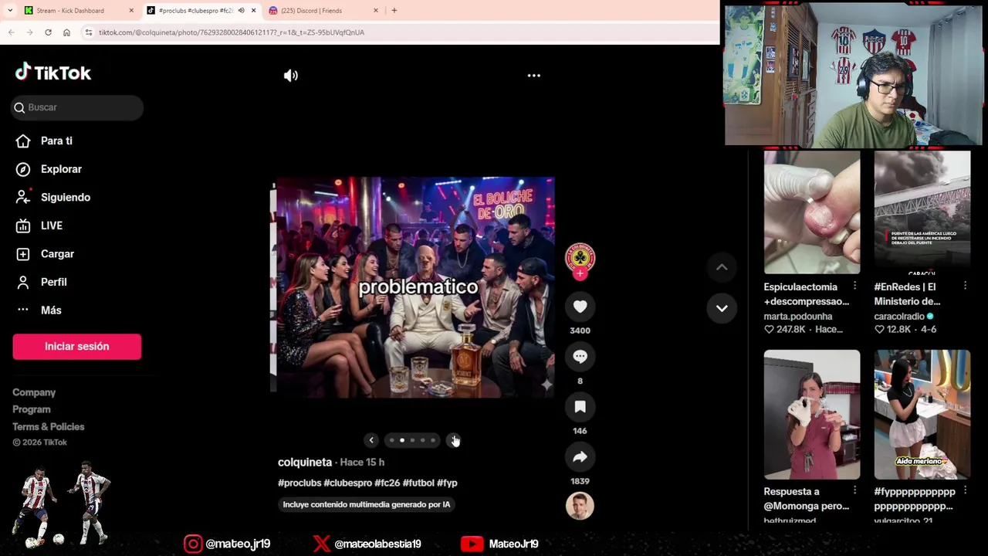Image resolution: width=988 pixels, height=556 pixels.
Task: Open options for Respuesta a @Momonga video
Action: 854,490
